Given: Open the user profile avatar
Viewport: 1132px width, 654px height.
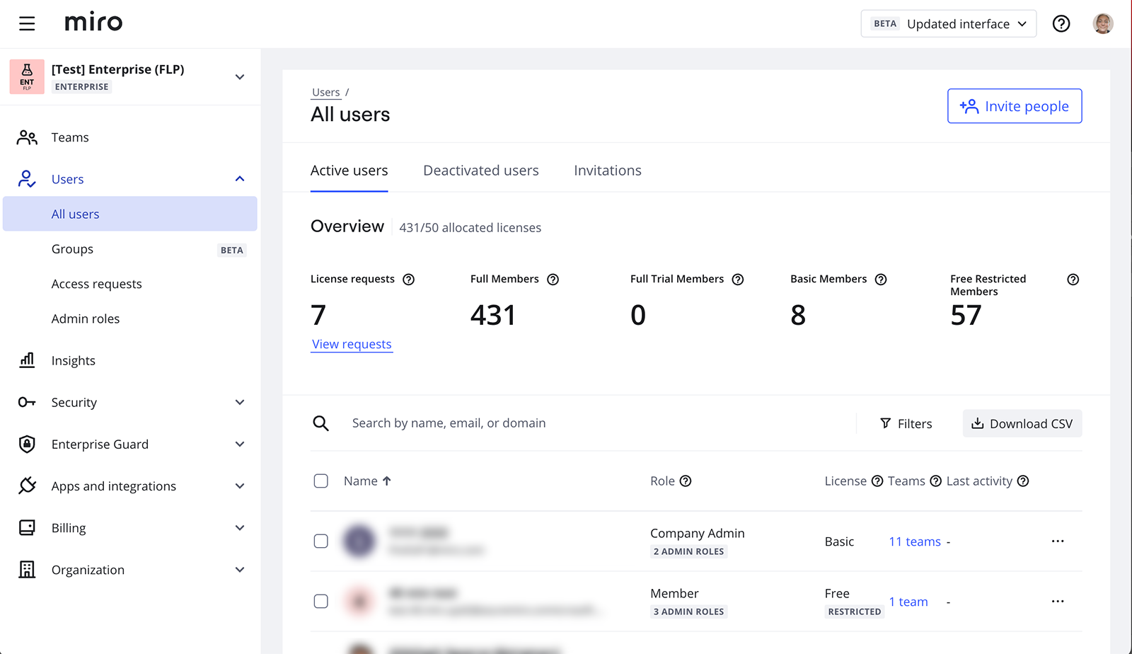Looking at the screenshot, I should pyautogui.click(x=1102, y=23).
